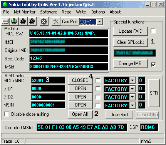Click the counter field in MCC+MNC row

click(142, 80)
